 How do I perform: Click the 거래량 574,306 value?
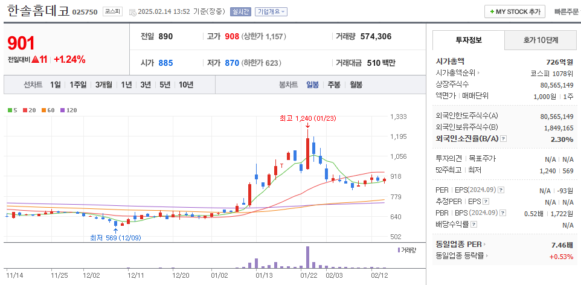376,37
